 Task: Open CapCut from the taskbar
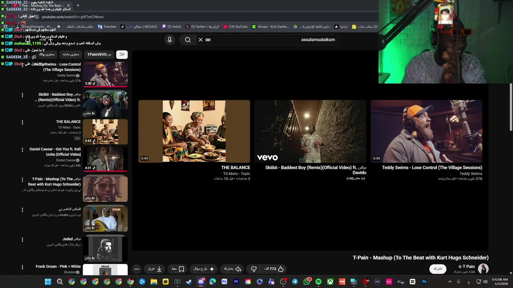tap(412, 282)
